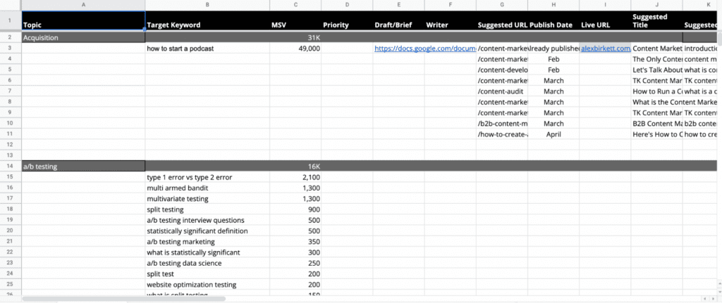Click the horizontal scrollbar thumb
Image resolution: width=722 pixels, height=303 pixels.
[x=123, y=299]
